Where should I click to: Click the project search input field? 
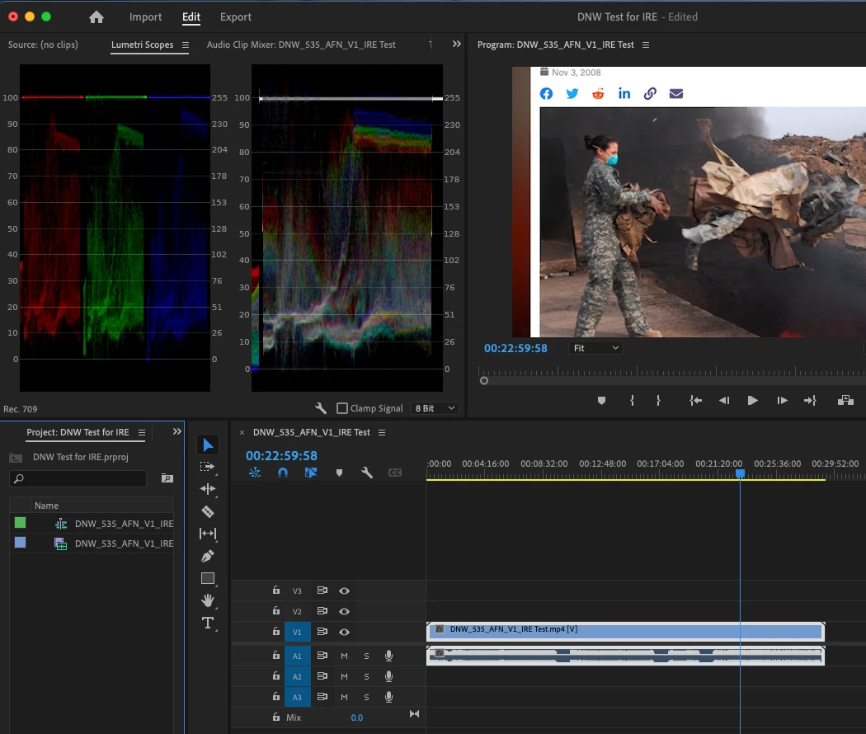pyautogui.click(x=80, y=478)
